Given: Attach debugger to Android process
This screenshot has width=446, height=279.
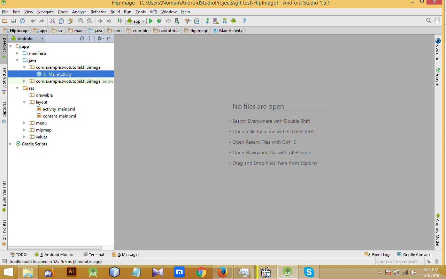Looking at the screenshot, I should click(177, 21).
